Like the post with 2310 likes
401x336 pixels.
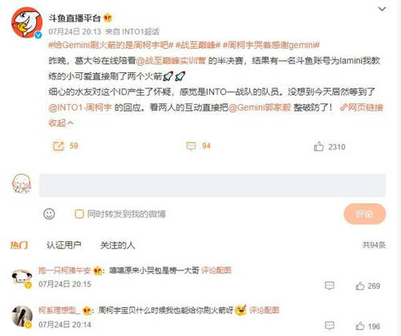click(x=318, y=147)
